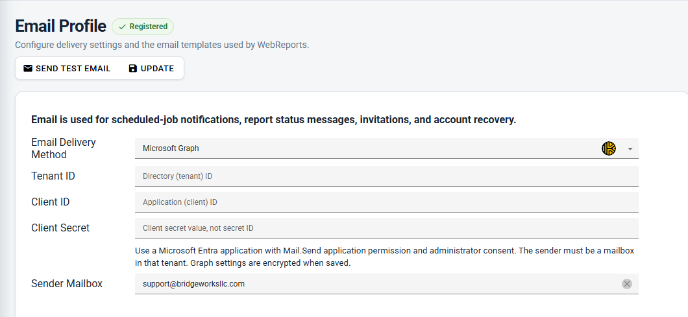Click the Sender Mailbox label

(x=67, y=283)
